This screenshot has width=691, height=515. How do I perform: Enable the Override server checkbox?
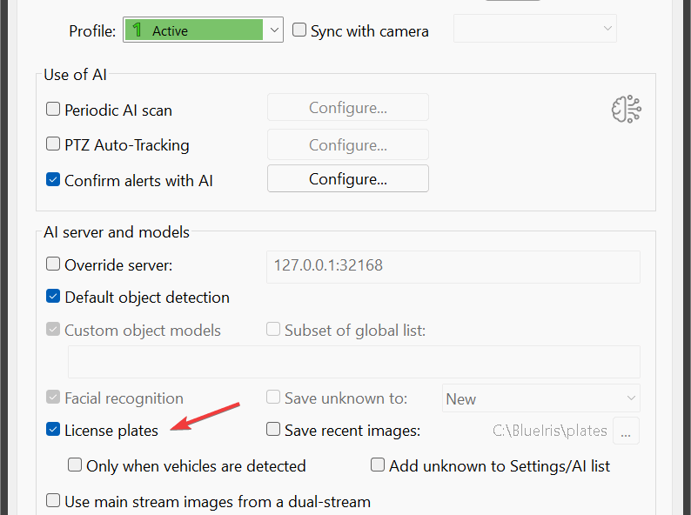[x=53, y=264]
